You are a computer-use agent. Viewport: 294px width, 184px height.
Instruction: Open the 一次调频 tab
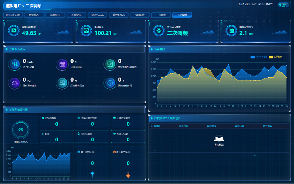click(x=161, y=14)
